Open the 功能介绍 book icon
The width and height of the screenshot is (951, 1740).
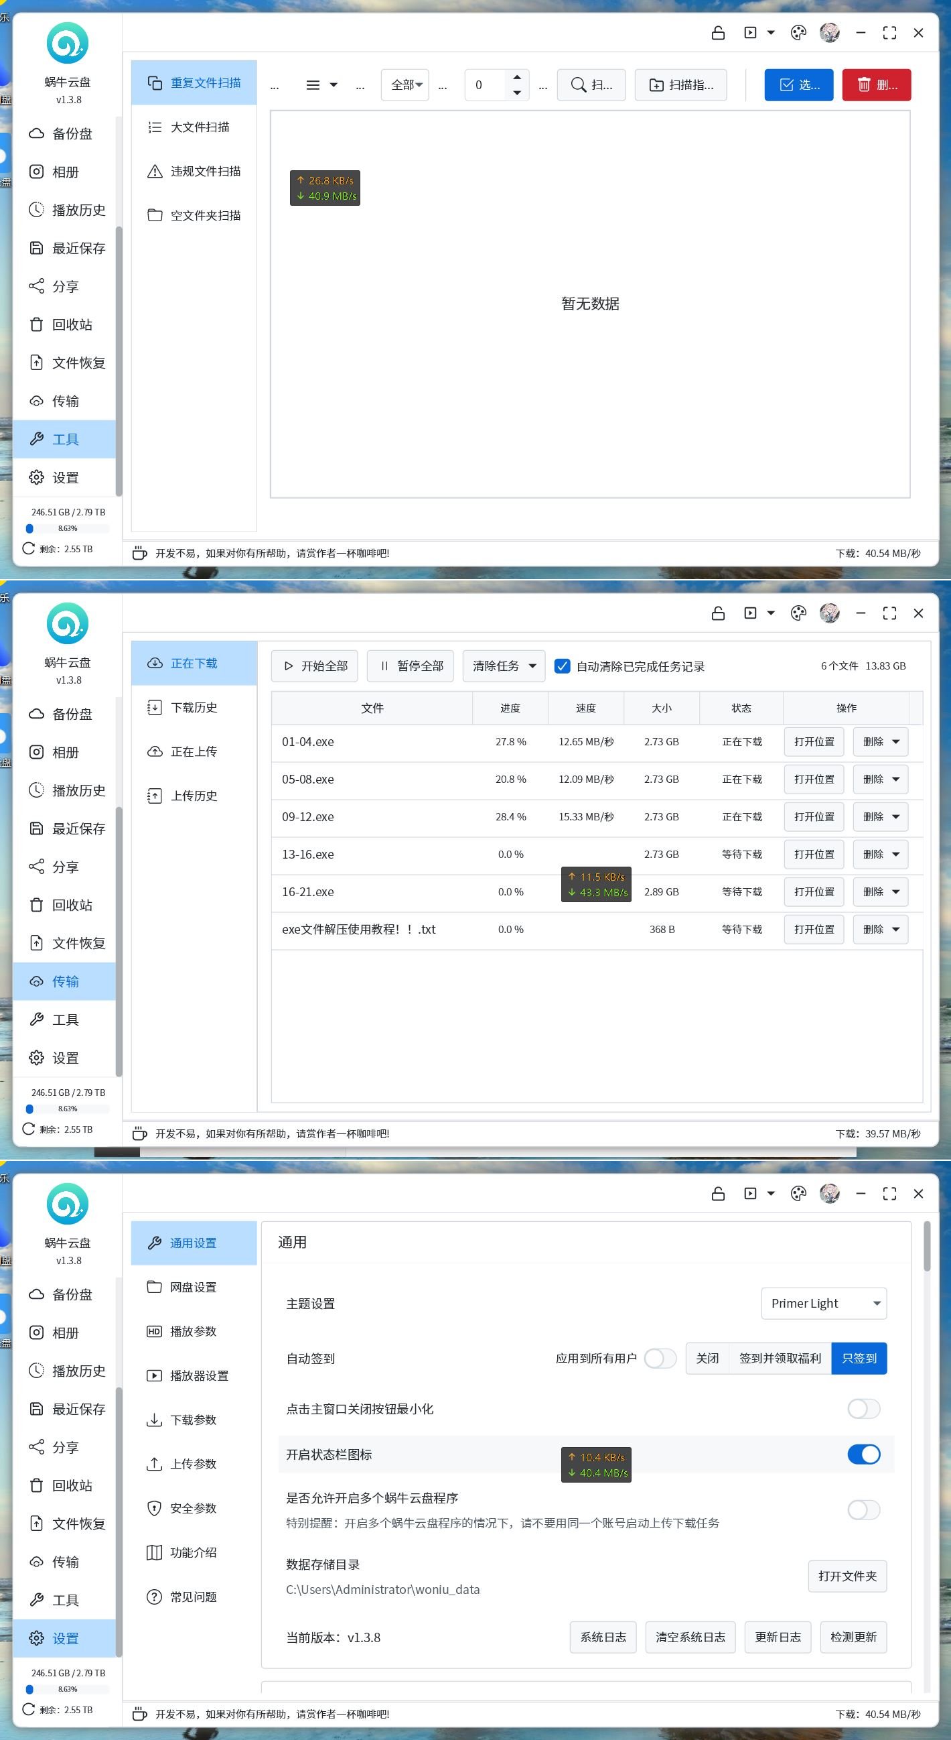point(154,1552)
